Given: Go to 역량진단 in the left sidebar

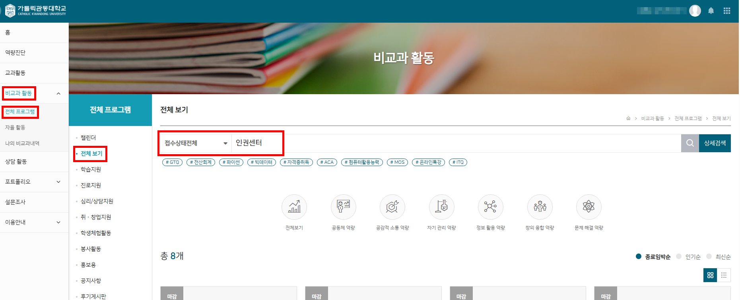Looking at the screenshot, I should pyautogui.click(x=16, y=53).
